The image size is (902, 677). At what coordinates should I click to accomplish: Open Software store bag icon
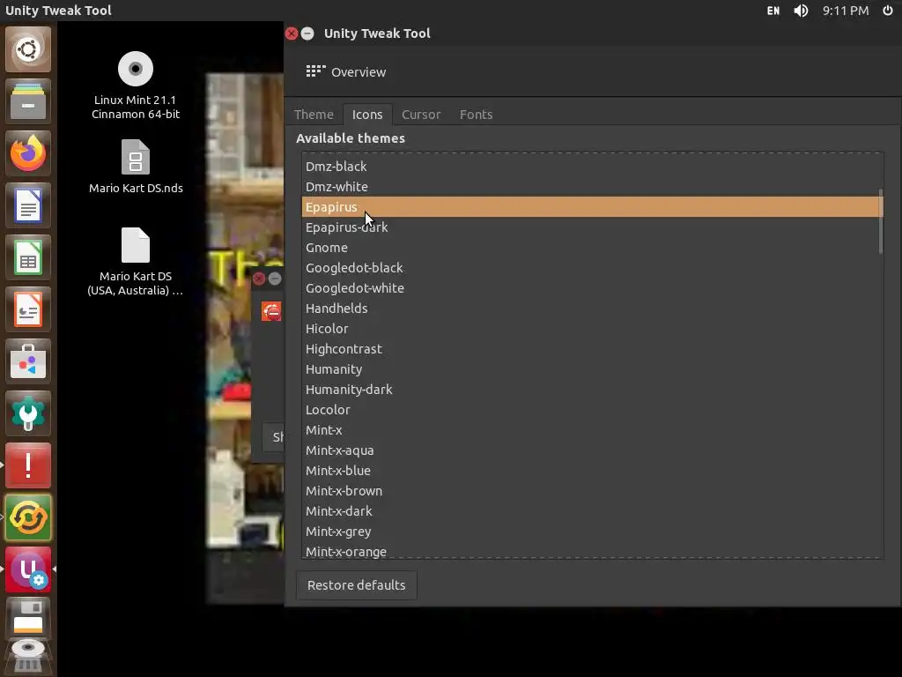click(28, 361)
